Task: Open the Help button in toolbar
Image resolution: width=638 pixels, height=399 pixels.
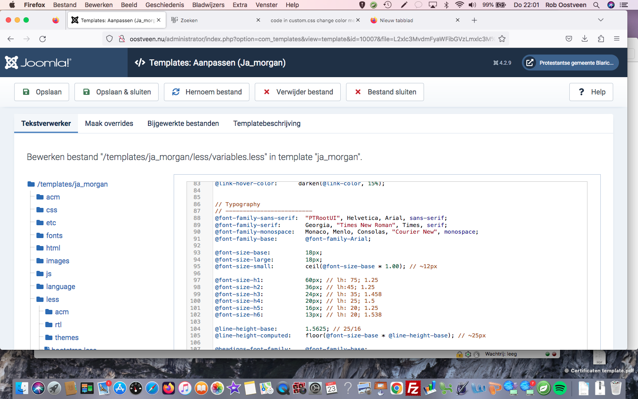Action: [x=591, y=92]
